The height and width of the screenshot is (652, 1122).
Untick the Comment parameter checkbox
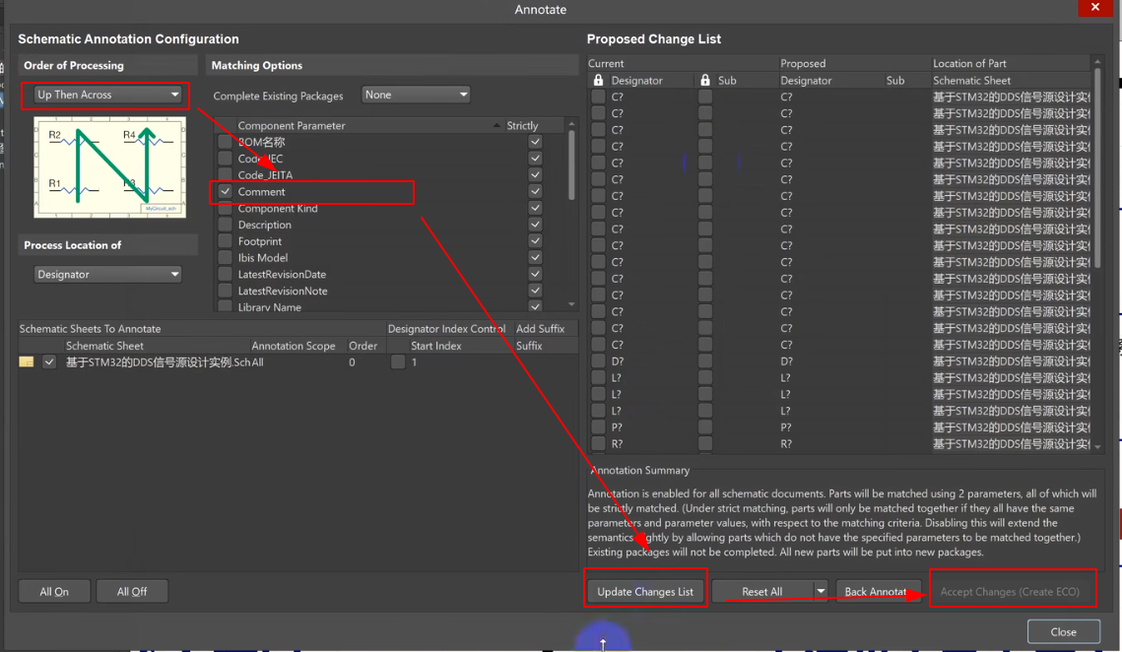226,192
